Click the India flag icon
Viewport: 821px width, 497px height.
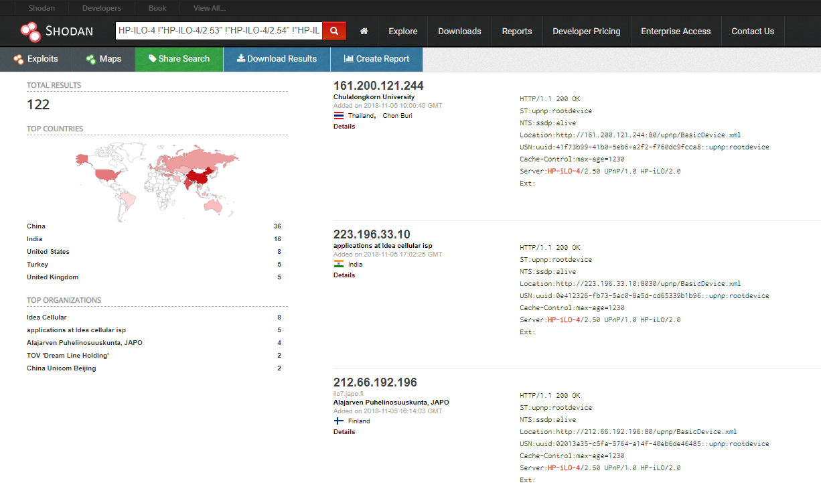click(x=339, y=264)
